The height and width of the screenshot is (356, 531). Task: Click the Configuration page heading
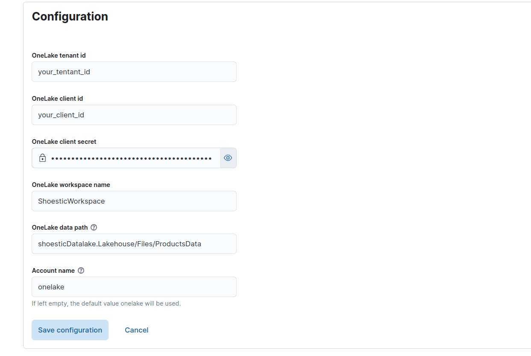(70, 16)
